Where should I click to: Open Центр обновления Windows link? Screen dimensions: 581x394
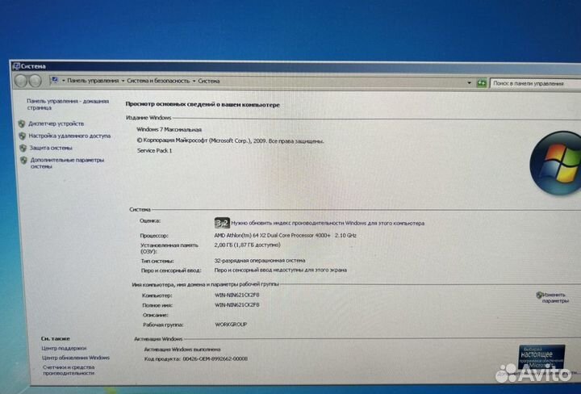pyautogui.click(x=76, y=358)
